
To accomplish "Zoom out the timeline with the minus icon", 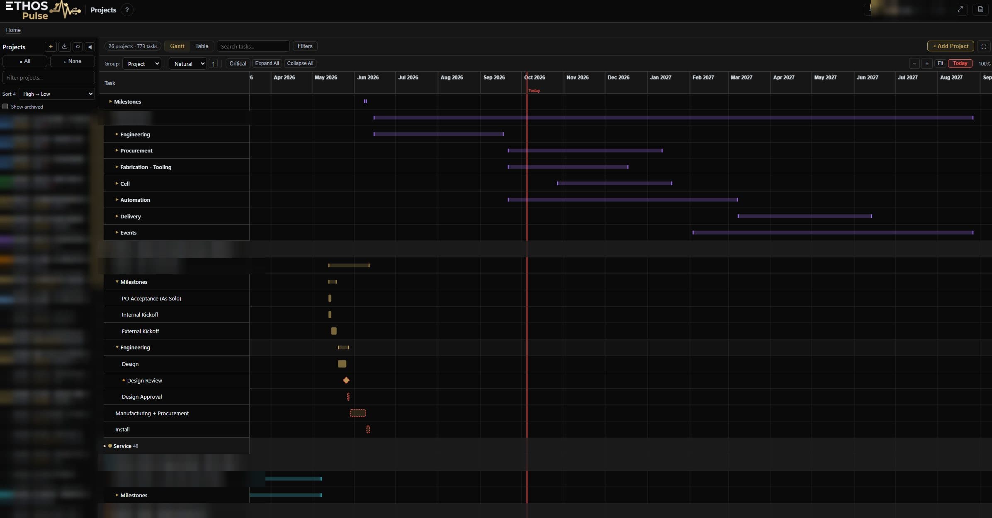I will point(914,63).
